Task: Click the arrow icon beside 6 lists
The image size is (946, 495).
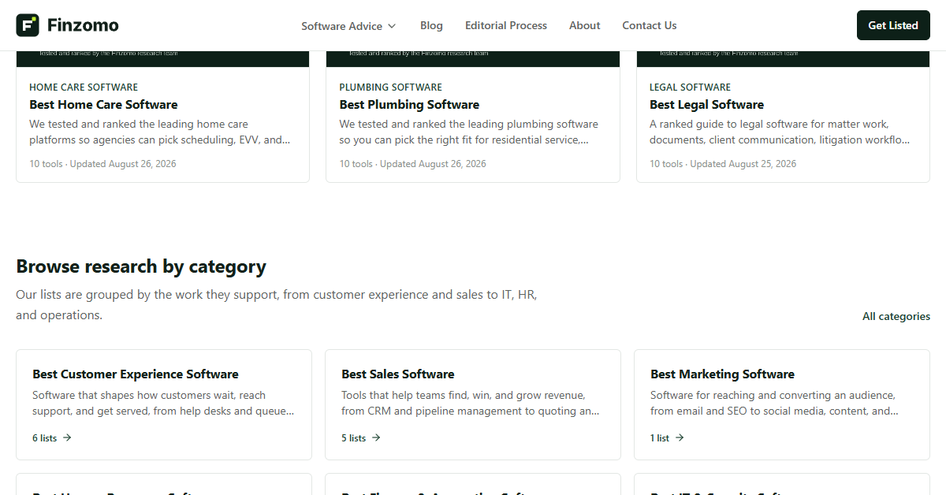Action: point(67,437)
